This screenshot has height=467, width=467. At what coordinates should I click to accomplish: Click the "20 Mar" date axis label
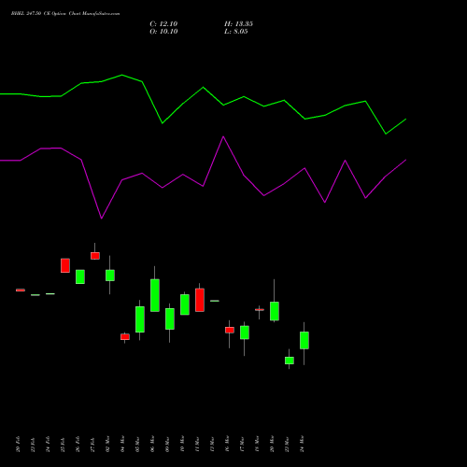pyautogui.click(x=272, y=444)
